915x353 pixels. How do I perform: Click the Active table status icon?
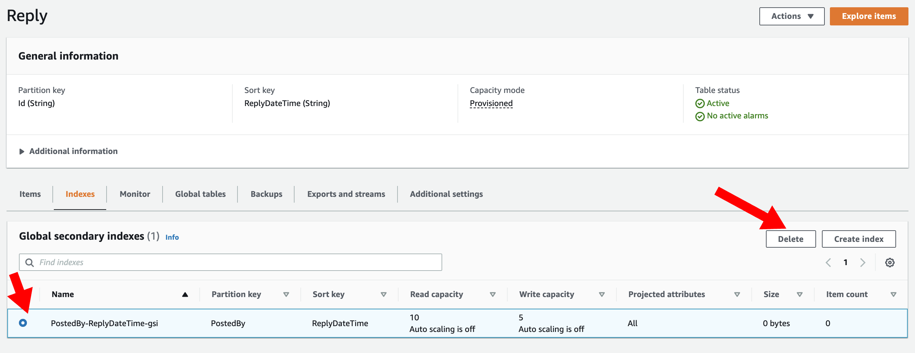700,104
